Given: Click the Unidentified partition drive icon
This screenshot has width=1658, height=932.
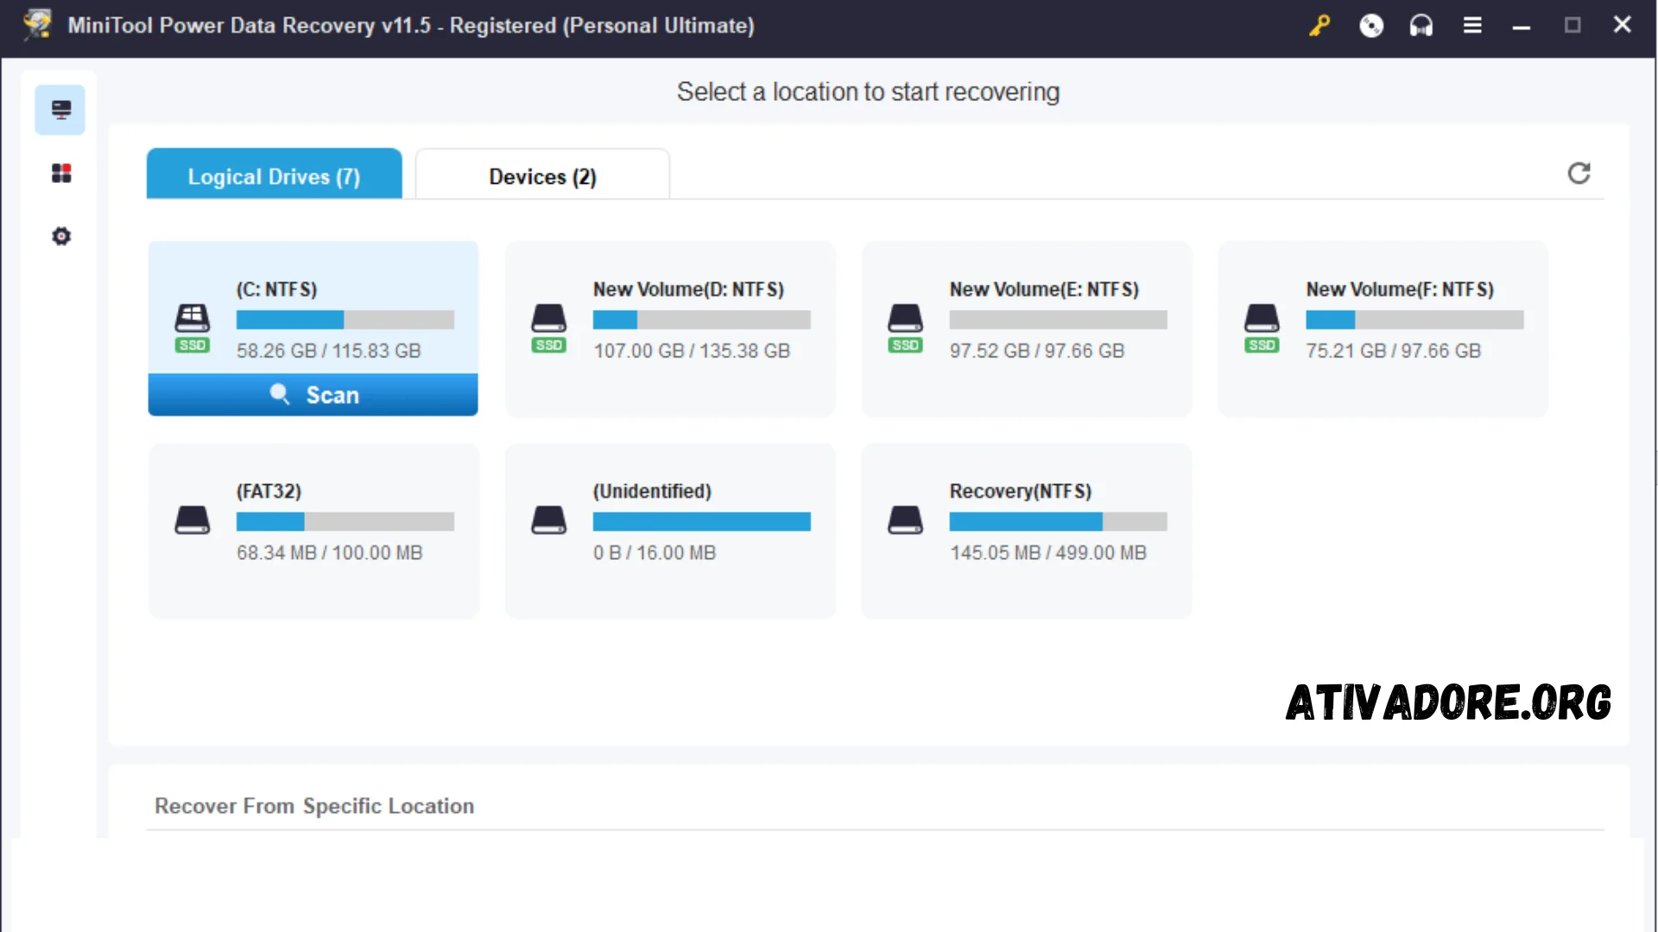Looking at the screenshot, I should (548, 520).
